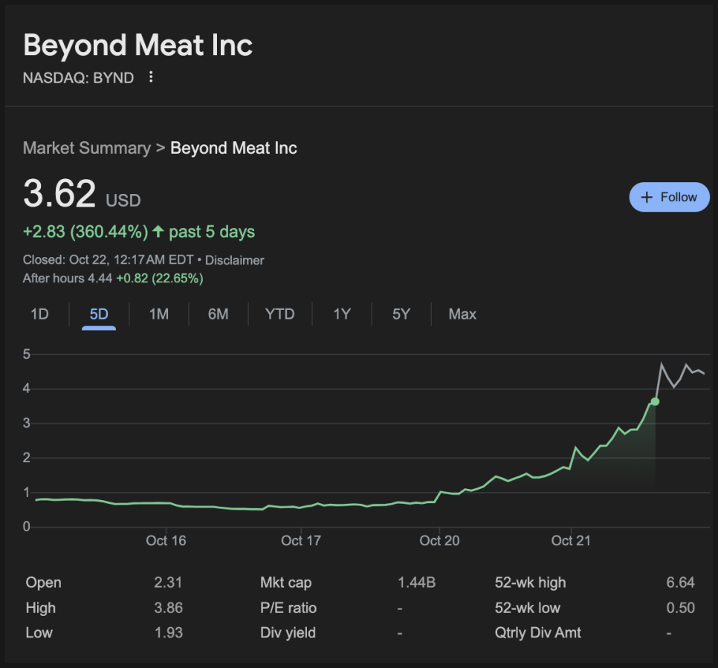The width and height of the screenshot is (718, 668).
Task: Open the three-dot options menu beside BYND
Action: click(x=151, y=77)
